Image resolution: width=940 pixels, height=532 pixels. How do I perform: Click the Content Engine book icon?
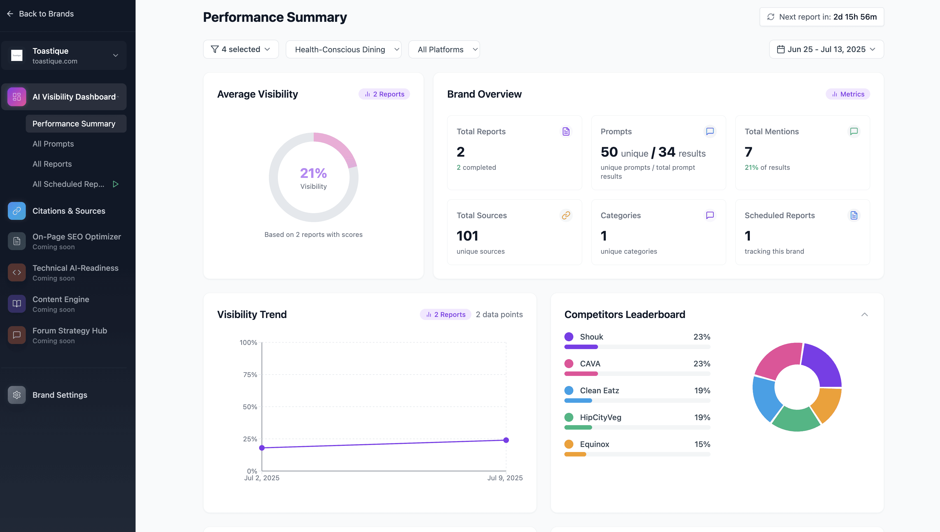[x=17, y=304]
